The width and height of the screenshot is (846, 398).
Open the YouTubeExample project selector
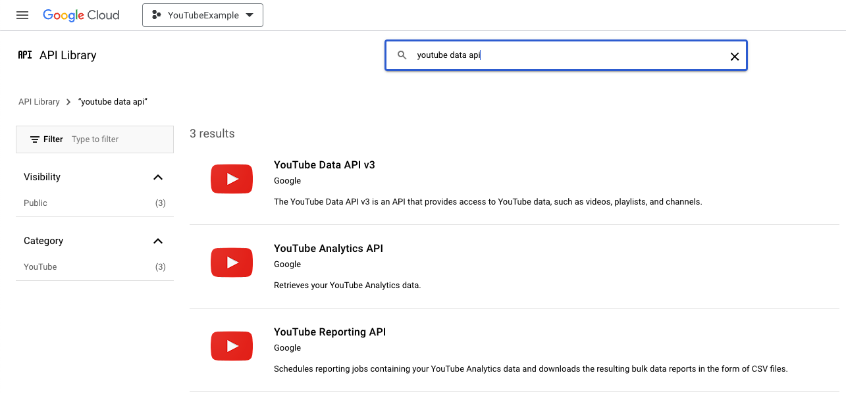pyautogui.click(x=203, y=15)
